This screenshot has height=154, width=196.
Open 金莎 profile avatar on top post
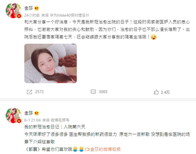point(13,11)
